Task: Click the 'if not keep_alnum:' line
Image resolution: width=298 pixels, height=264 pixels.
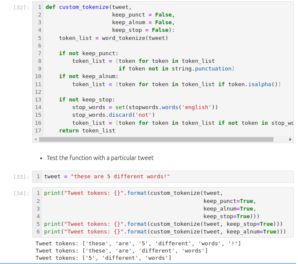Action: pos(88,76)
